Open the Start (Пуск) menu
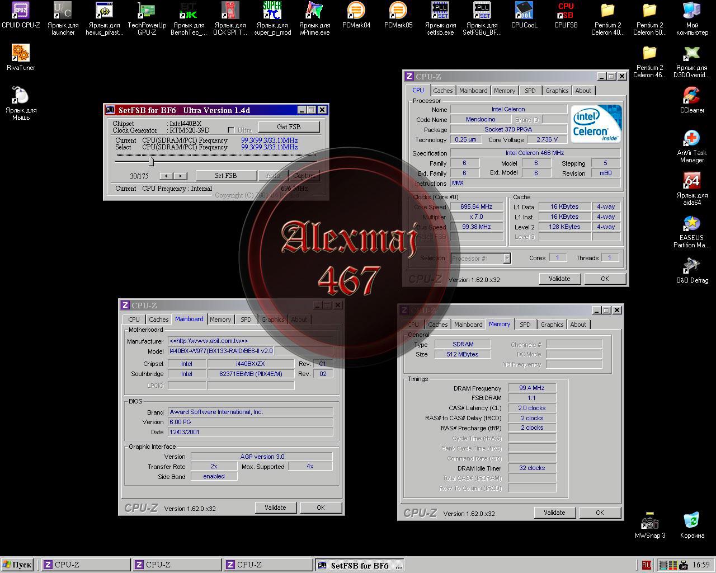716x573 pixels. click(x=17, y=565)
